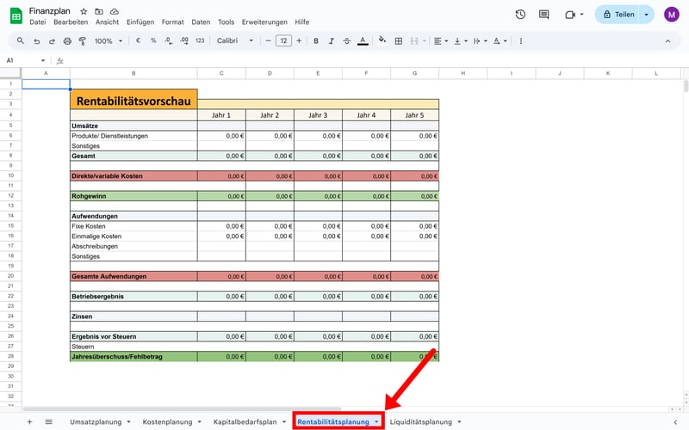Screen dimensions: 689x430
Task: Switch to the Liquiditätsplanung sheet tab
Action: pos(420,422)
